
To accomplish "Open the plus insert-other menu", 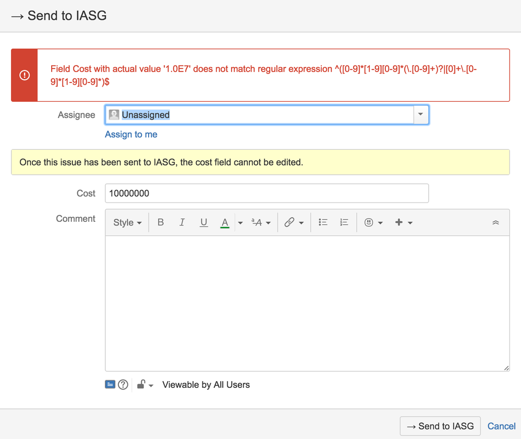I will point(403,222).
